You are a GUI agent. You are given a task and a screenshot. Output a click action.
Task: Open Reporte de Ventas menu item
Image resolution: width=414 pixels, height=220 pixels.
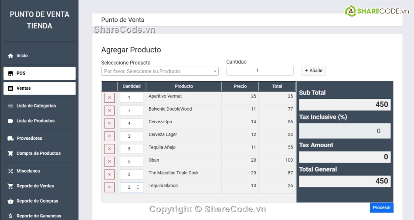pos(35,186)
